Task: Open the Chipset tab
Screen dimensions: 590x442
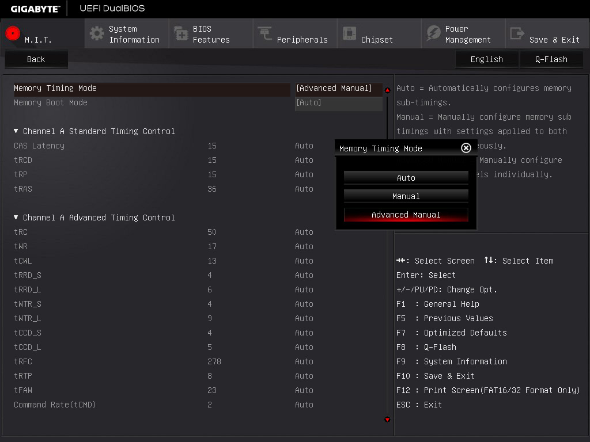Action: click(379, 34)
